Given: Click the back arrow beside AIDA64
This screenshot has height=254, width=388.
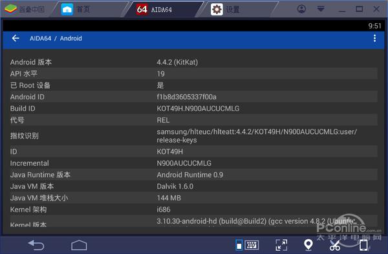Looking at the screenshot, I should click(16, 38).
